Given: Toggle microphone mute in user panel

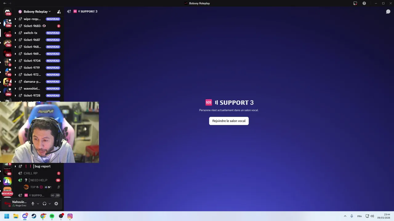Looking at the screenshot, I should 33,204.
